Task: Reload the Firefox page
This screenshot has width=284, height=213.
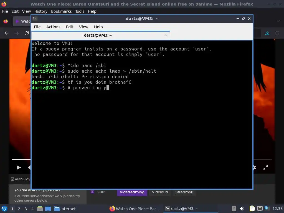Action: 27,33
